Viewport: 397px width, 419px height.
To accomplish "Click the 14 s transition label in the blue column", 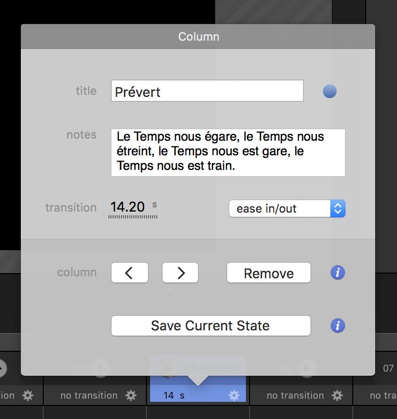I will pos(174,396).
